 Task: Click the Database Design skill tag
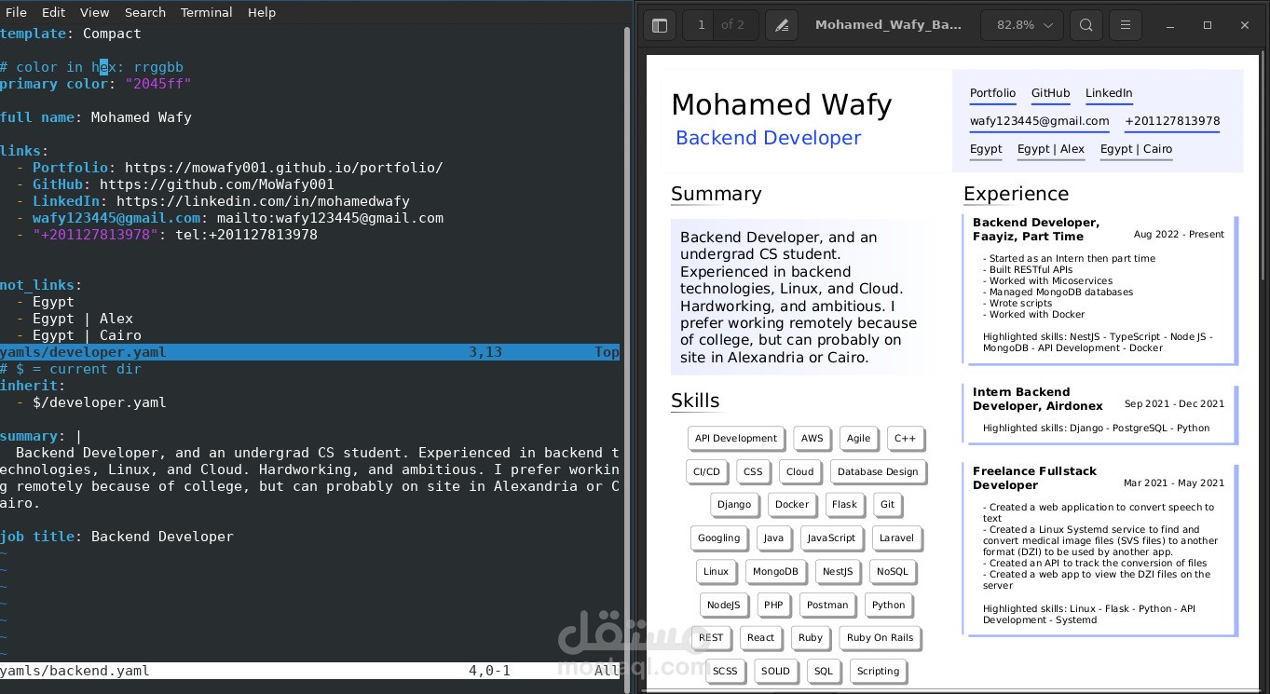point(877,471)
